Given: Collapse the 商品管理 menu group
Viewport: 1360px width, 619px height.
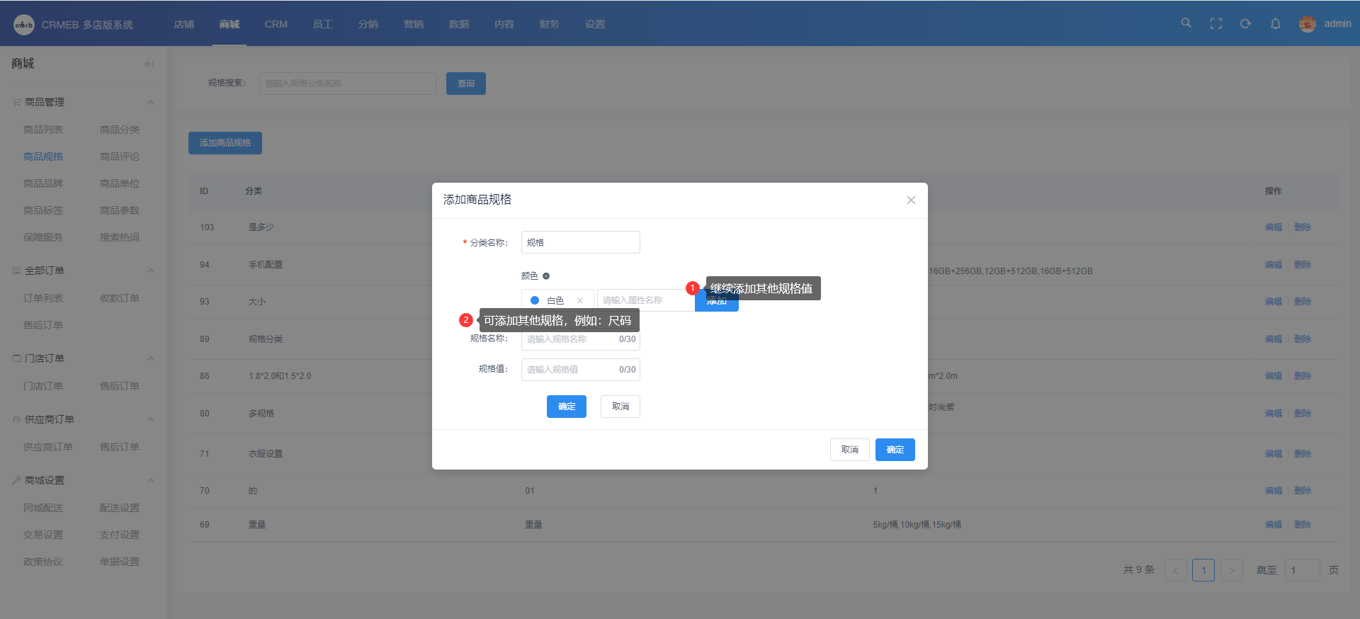Looking at the screenshot, I should [151, 102].
